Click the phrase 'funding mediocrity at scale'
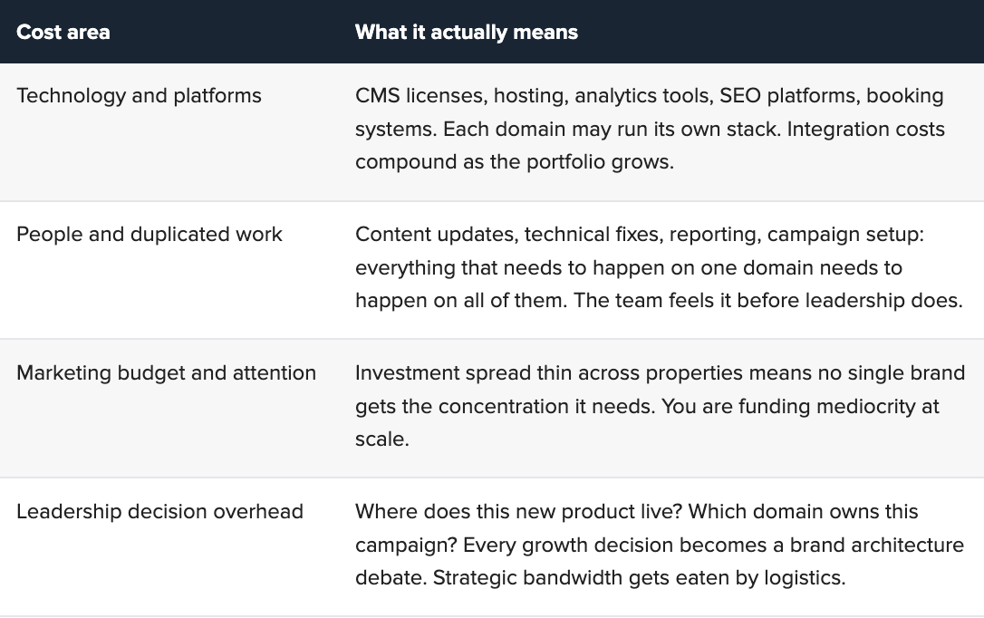 pos(647,423)
